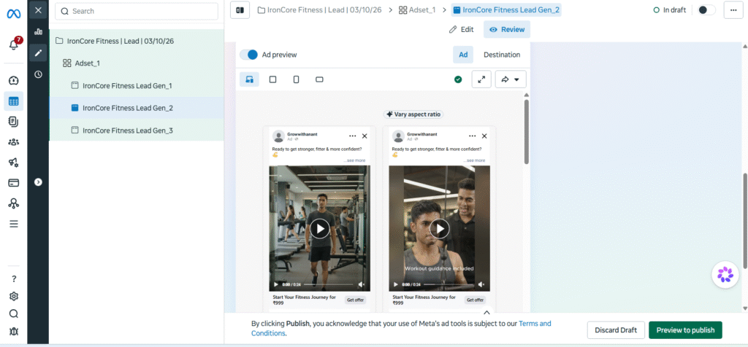Viewport: 748px width, 347px height.
Task: Click see more on right ad preview
Action: [x=475, y=160]
